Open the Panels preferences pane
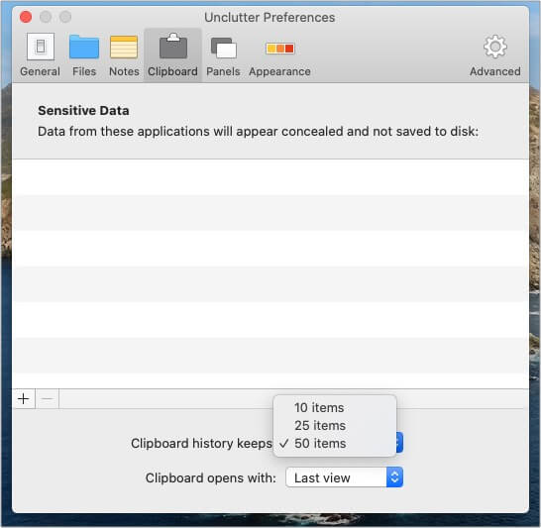 [223, 55]
